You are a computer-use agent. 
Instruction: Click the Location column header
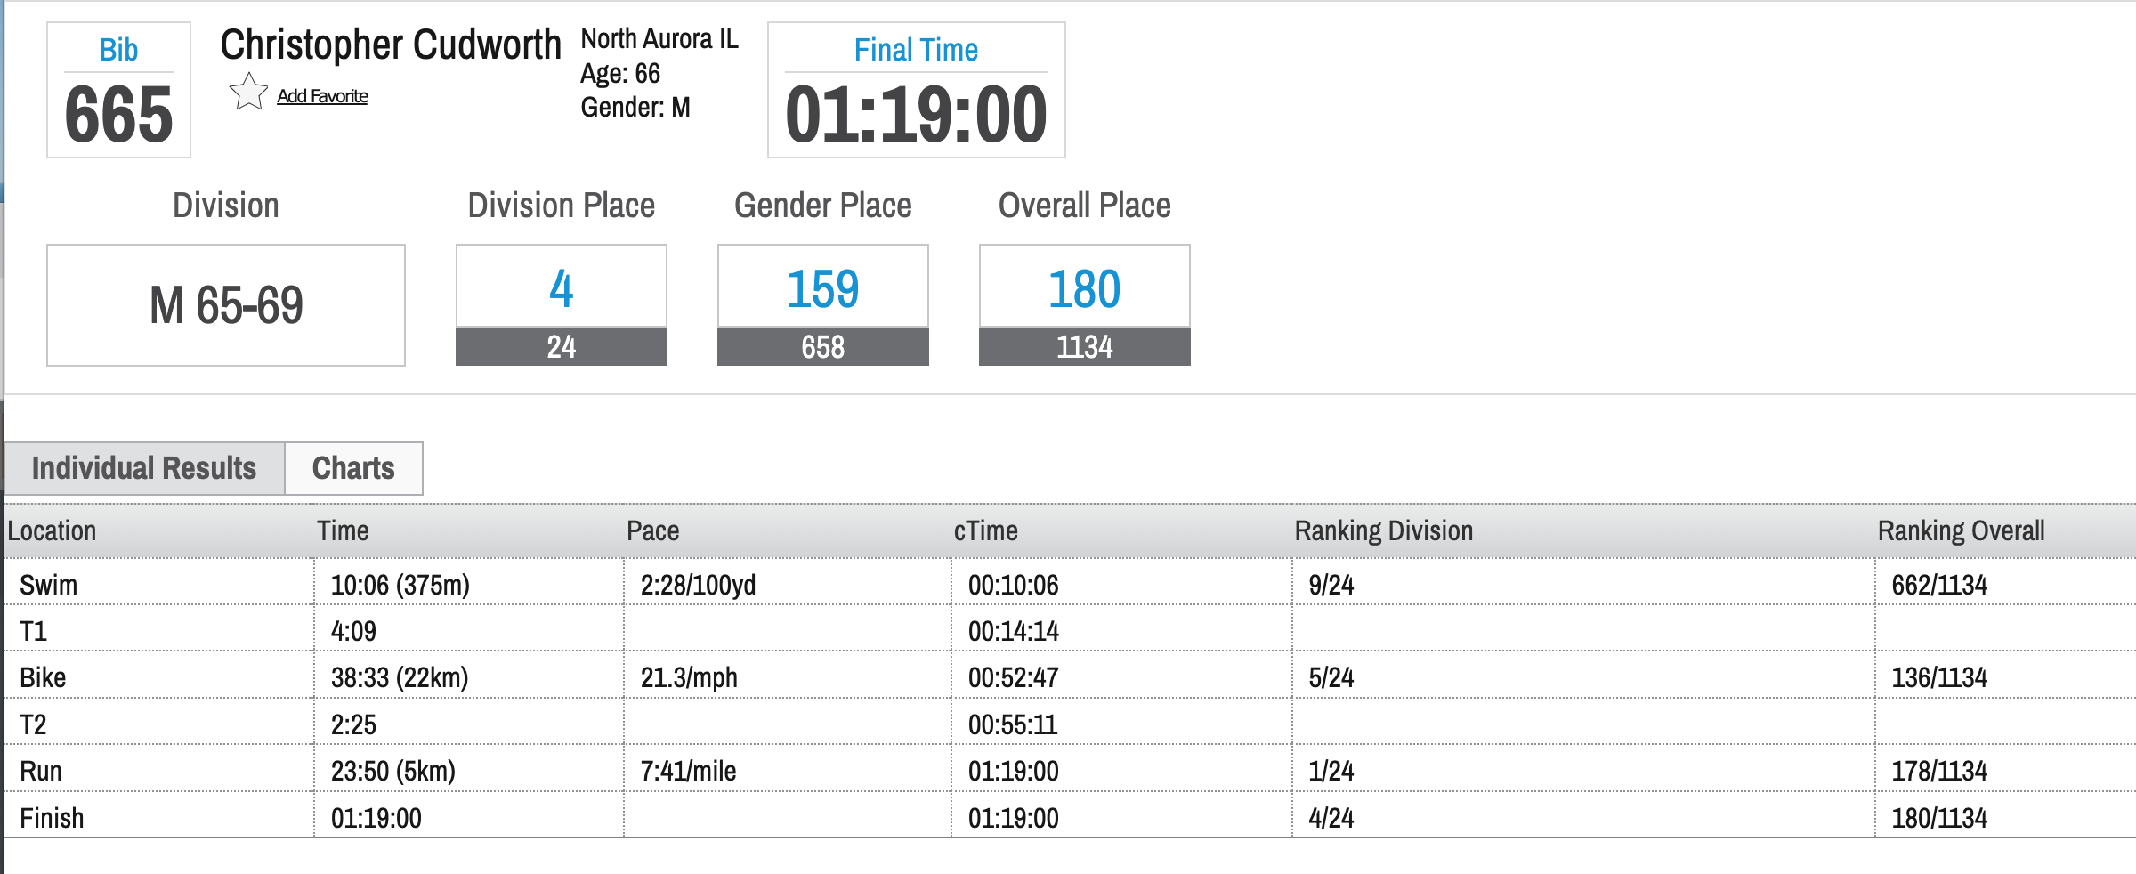[x=52, y=531]
